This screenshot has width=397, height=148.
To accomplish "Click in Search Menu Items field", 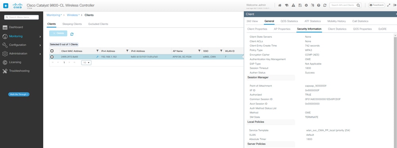I will pos(21,17).
